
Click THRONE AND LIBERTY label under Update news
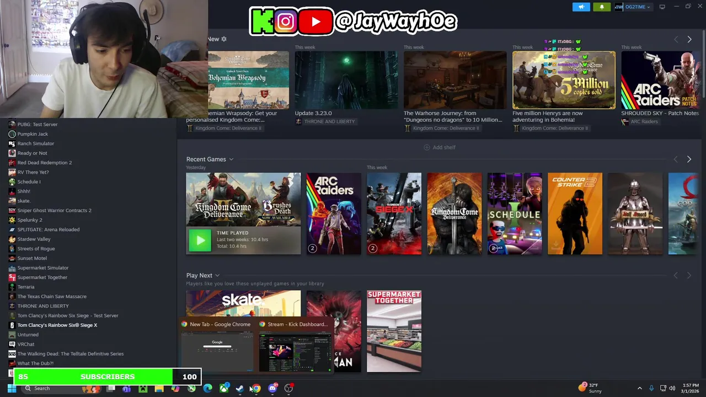tap(329, 121)
